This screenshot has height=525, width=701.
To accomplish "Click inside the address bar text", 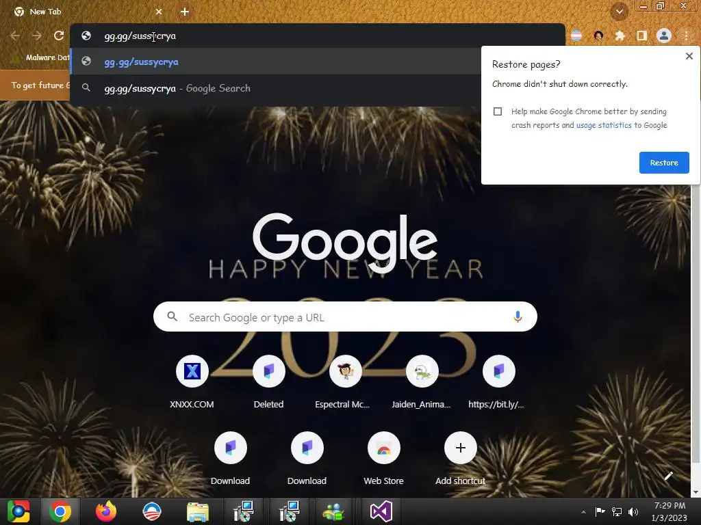I will pyautogui.click(x=140, y=36).
